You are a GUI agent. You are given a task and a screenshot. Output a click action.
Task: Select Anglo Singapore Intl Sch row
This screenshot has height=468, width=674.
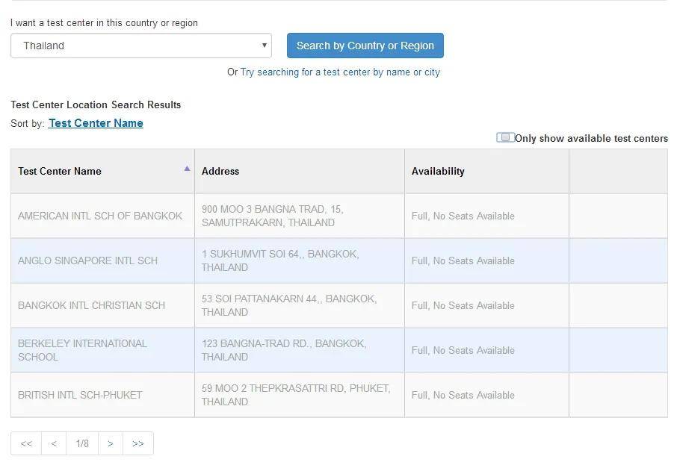[339, 260]
